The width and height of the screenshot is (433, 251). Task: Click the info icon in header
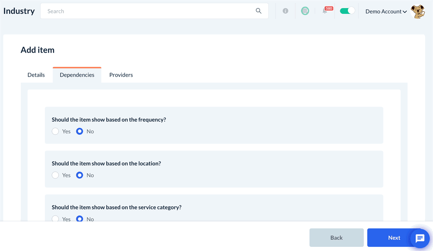[x=285, y=11]
